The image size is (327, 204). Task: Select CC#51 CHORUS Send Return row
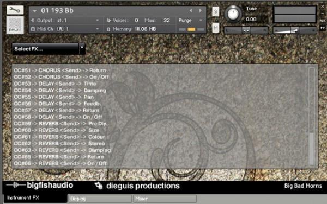(x=60, y=71)
